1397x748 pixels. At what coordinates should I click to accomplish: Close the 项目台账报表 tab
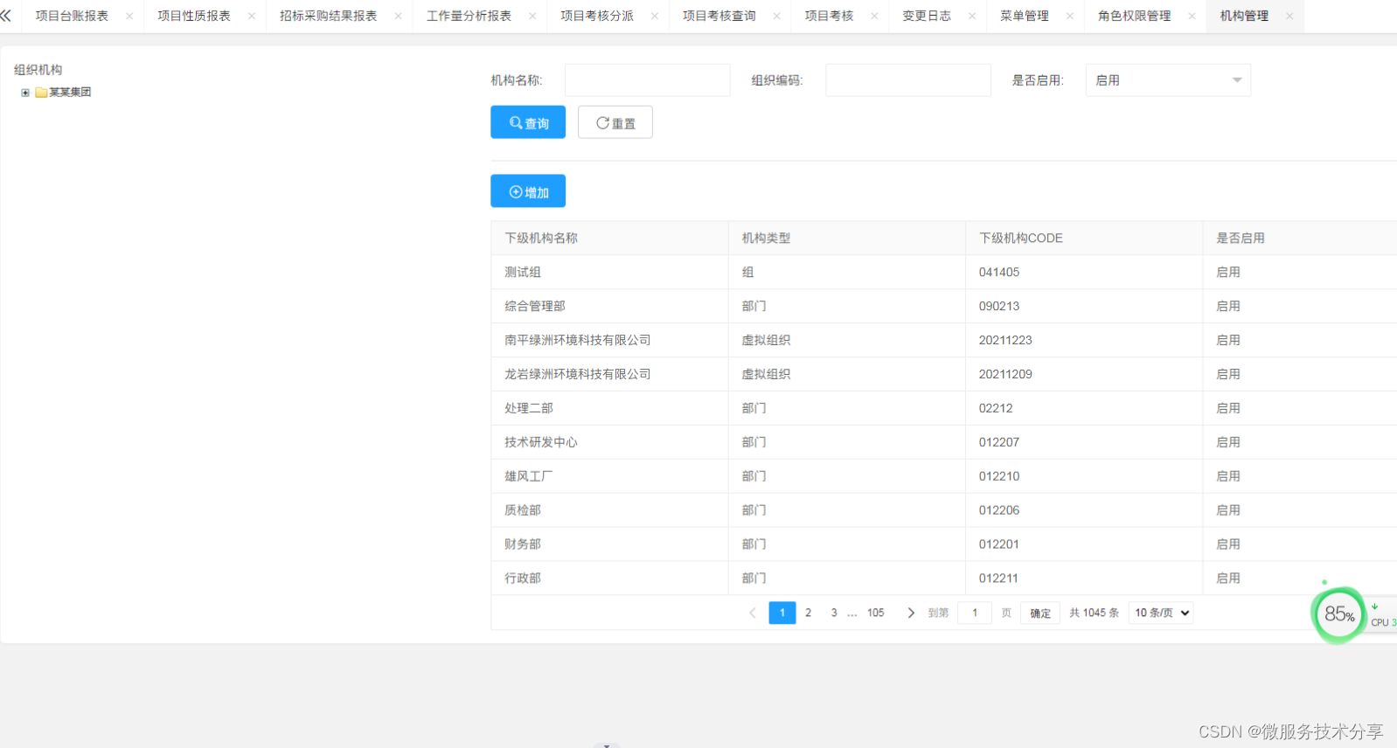click(x=129, y=16)
